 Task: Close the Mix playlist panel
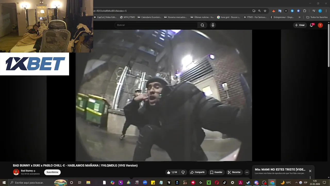coord(310,171)
